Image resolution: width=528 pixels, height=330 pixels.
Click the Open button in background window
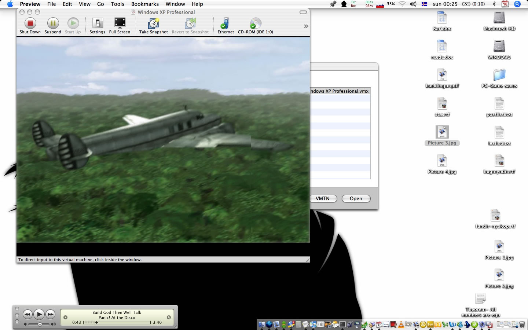tap(356, 198)
